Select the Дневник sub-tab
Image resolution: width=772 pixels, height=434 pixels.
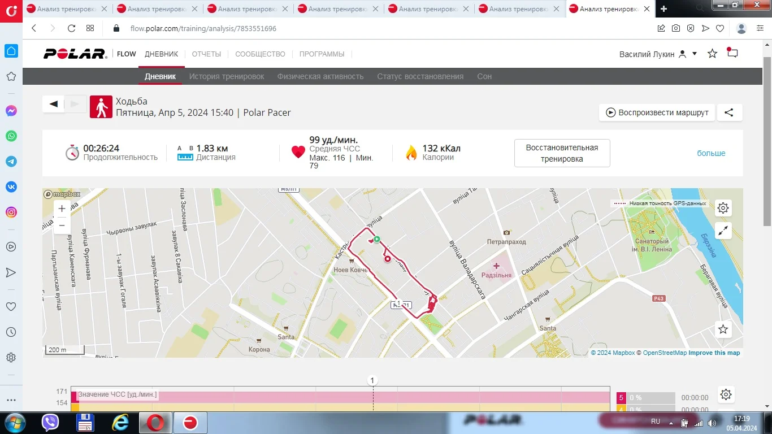161,76
